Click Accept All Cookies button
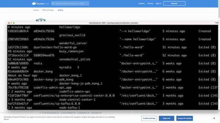 click(185, 118)
